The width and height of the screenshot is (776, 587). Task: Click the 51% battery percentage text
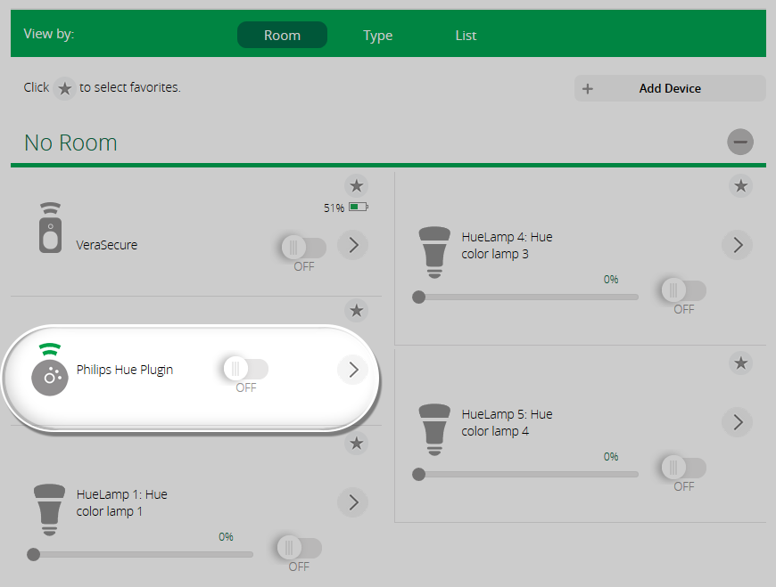click(x=334, y=208)
